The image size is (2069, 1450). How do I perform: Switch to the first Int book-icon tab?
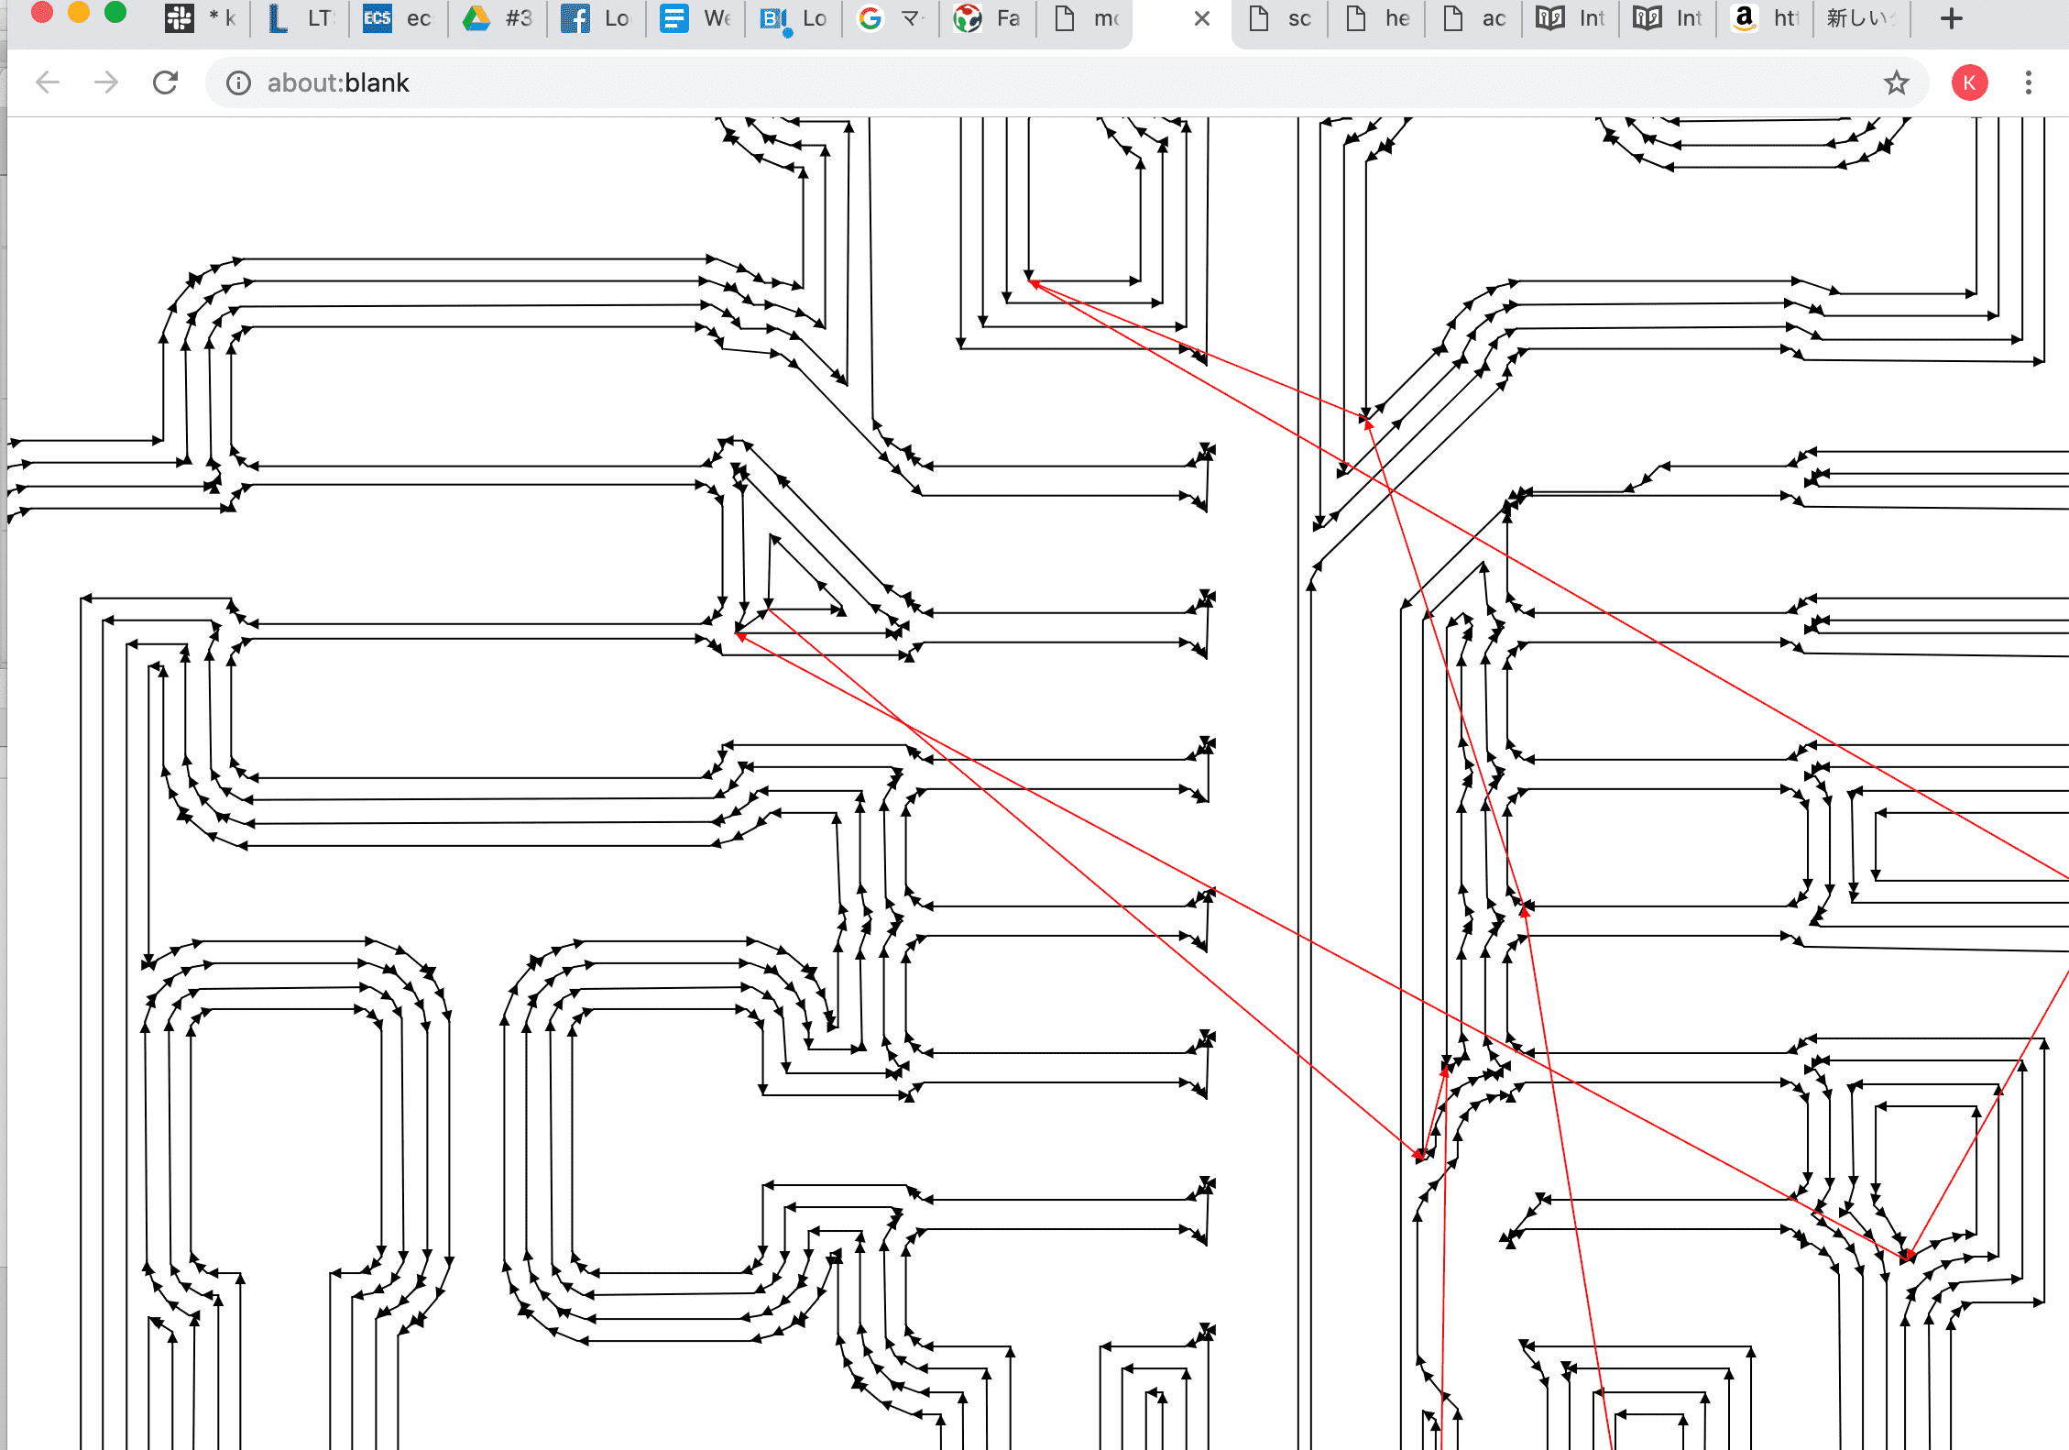[1572, 18]
